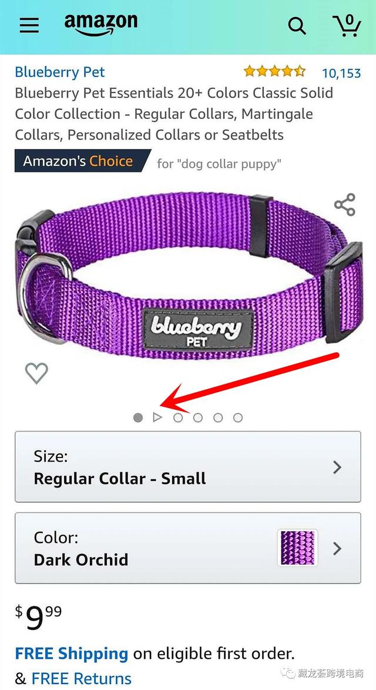Tap the share icon beside collar image
The image size is (376, 690).
[344, 204]
